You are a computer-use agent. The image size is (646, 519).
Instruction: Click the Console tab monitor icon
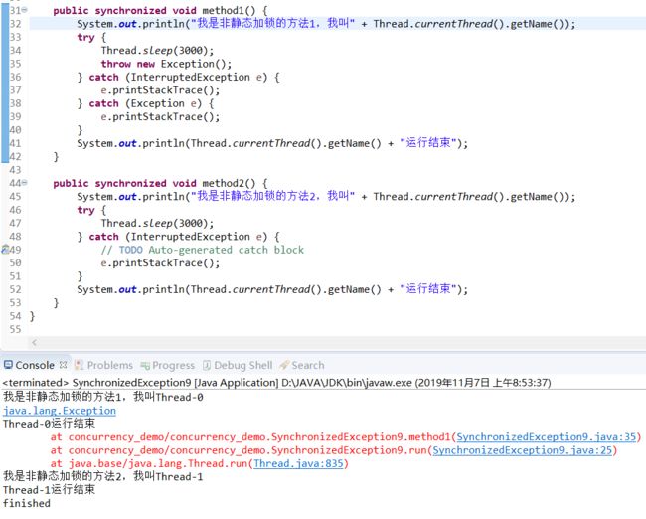(8, 365)
